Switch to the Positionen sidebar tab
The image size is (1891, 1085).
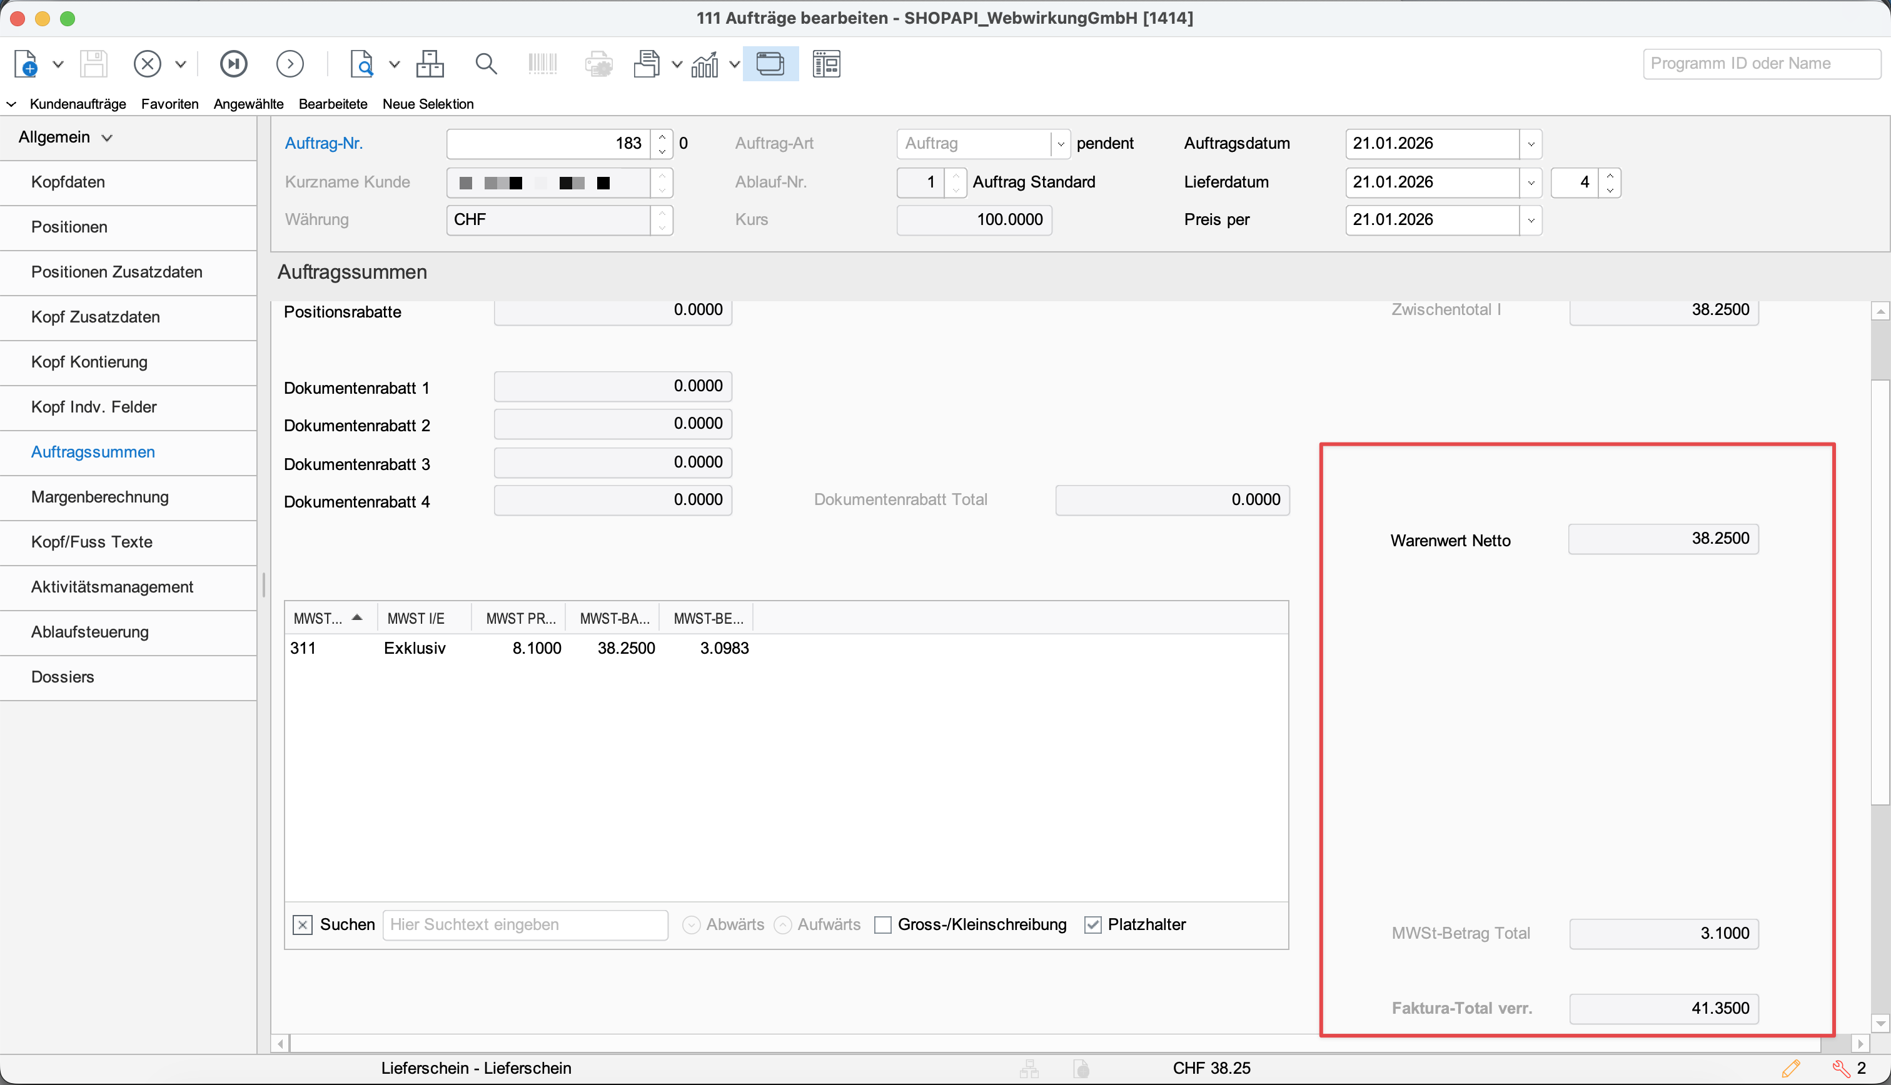69,227
